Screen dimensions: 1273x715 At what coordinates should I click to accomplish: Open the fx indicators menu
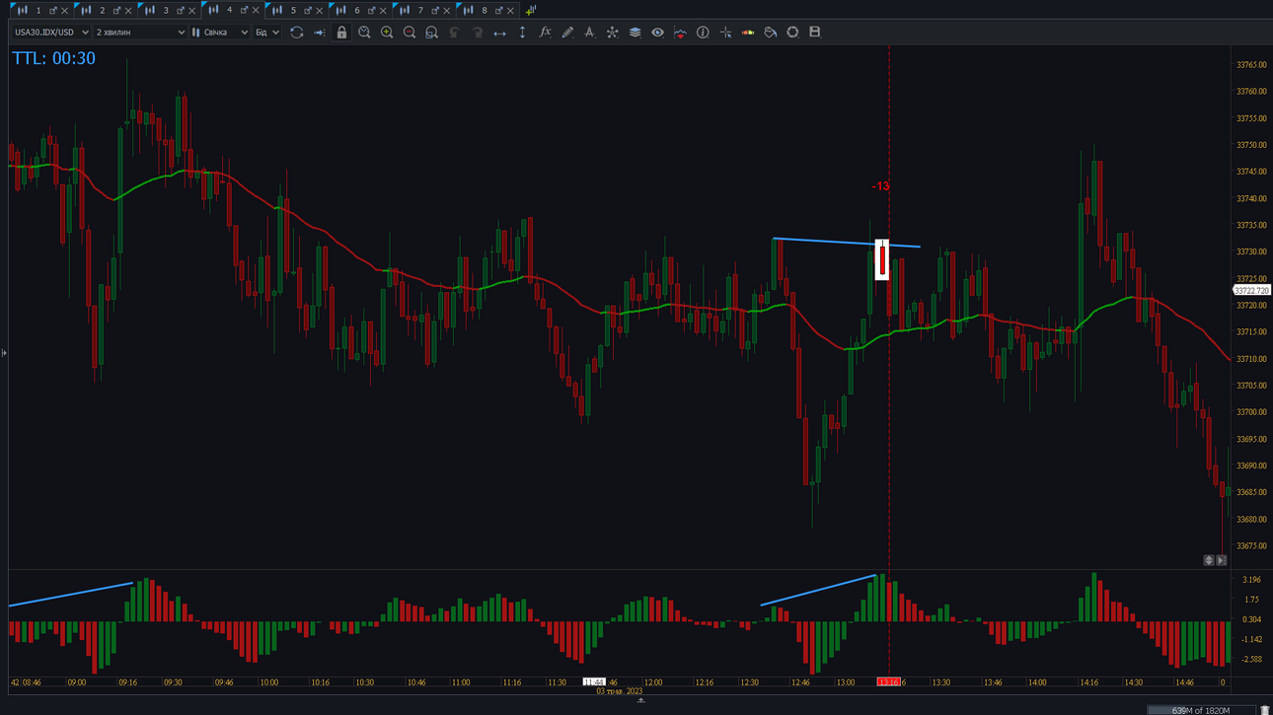[545, 33]
